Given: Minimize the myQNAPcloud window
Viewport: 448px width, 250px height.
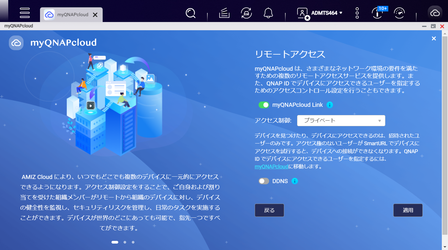Looking at the screenshot, I should pos(424,26).
